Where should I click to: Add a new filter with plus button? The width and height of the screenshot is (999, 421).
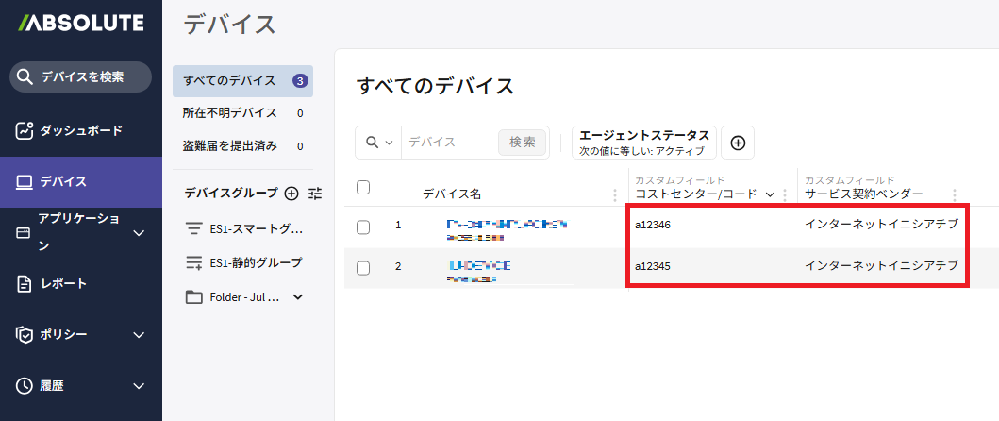pyautogui.click(x=738, y=143)
